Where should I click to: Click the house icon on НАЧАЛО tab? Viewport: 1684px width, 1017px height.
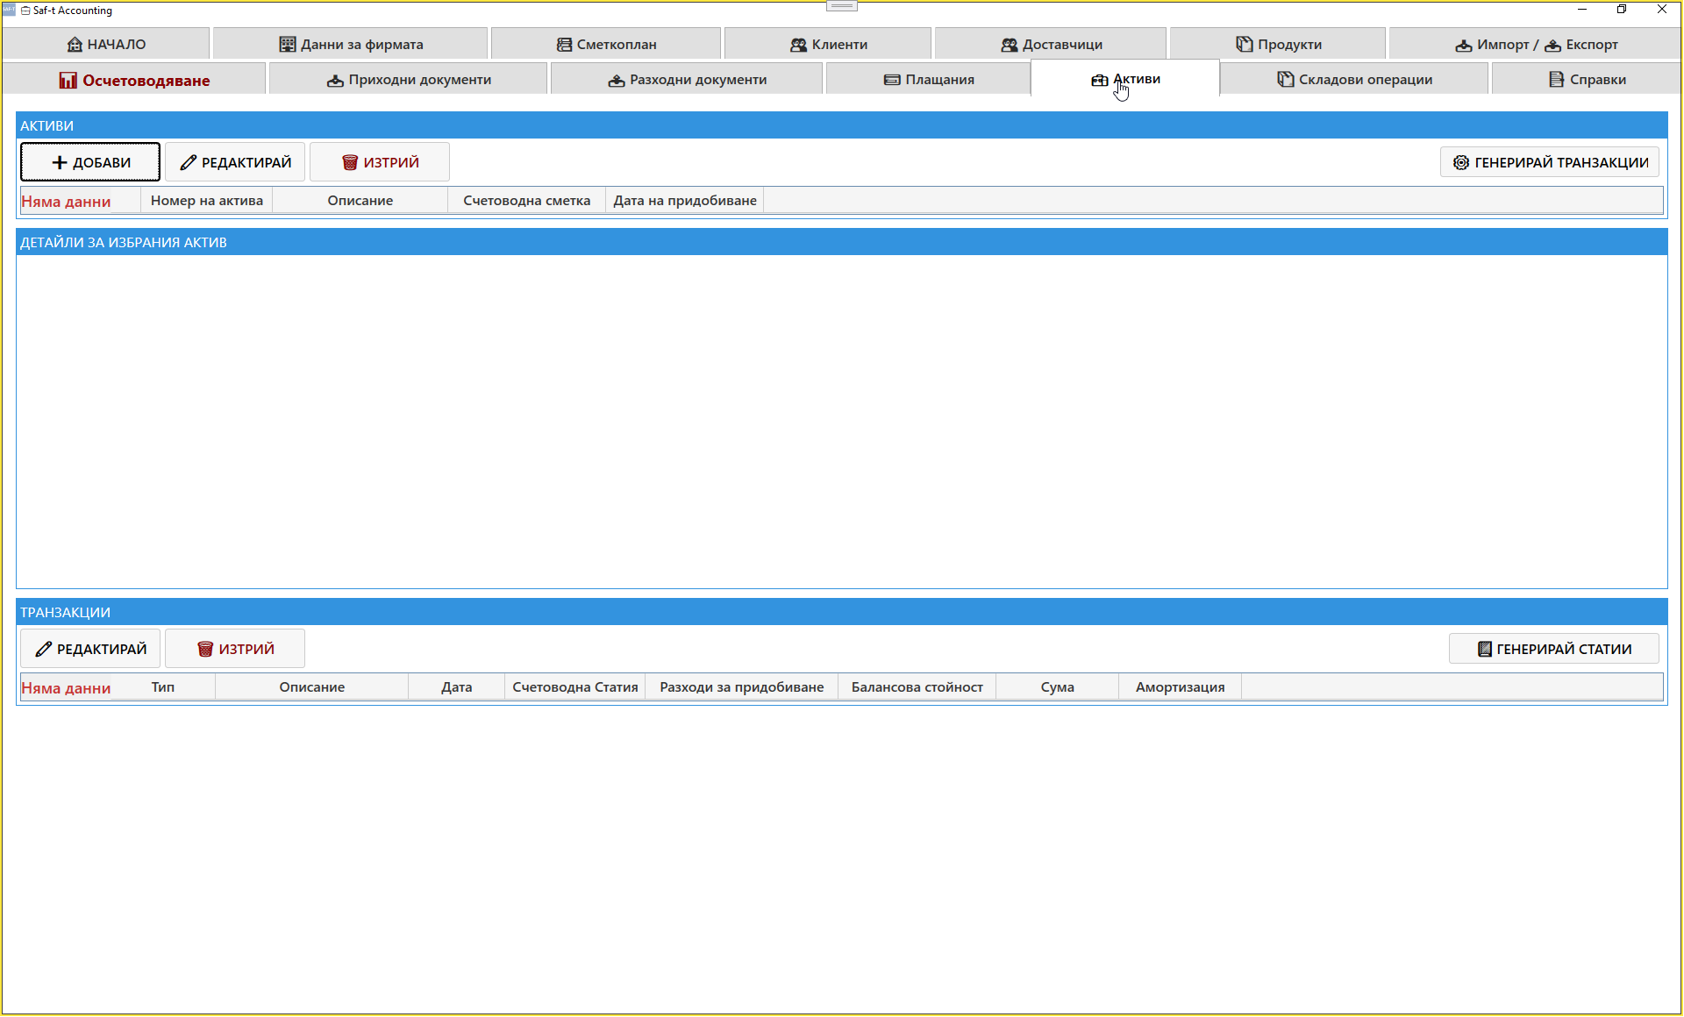coord(75,44)
